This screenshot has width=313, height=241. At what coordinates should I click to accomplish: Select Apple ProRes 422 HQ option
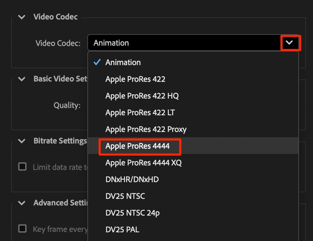click(142, 96)
